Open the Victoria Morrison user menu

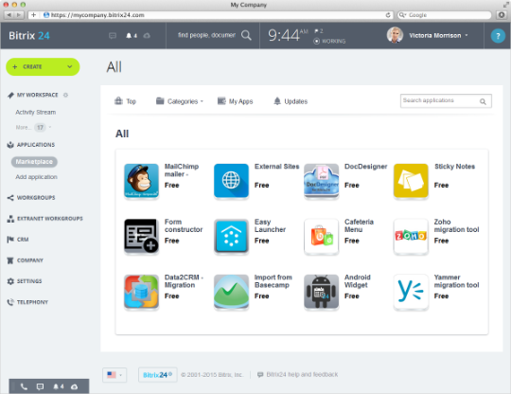tap(428, 35)
